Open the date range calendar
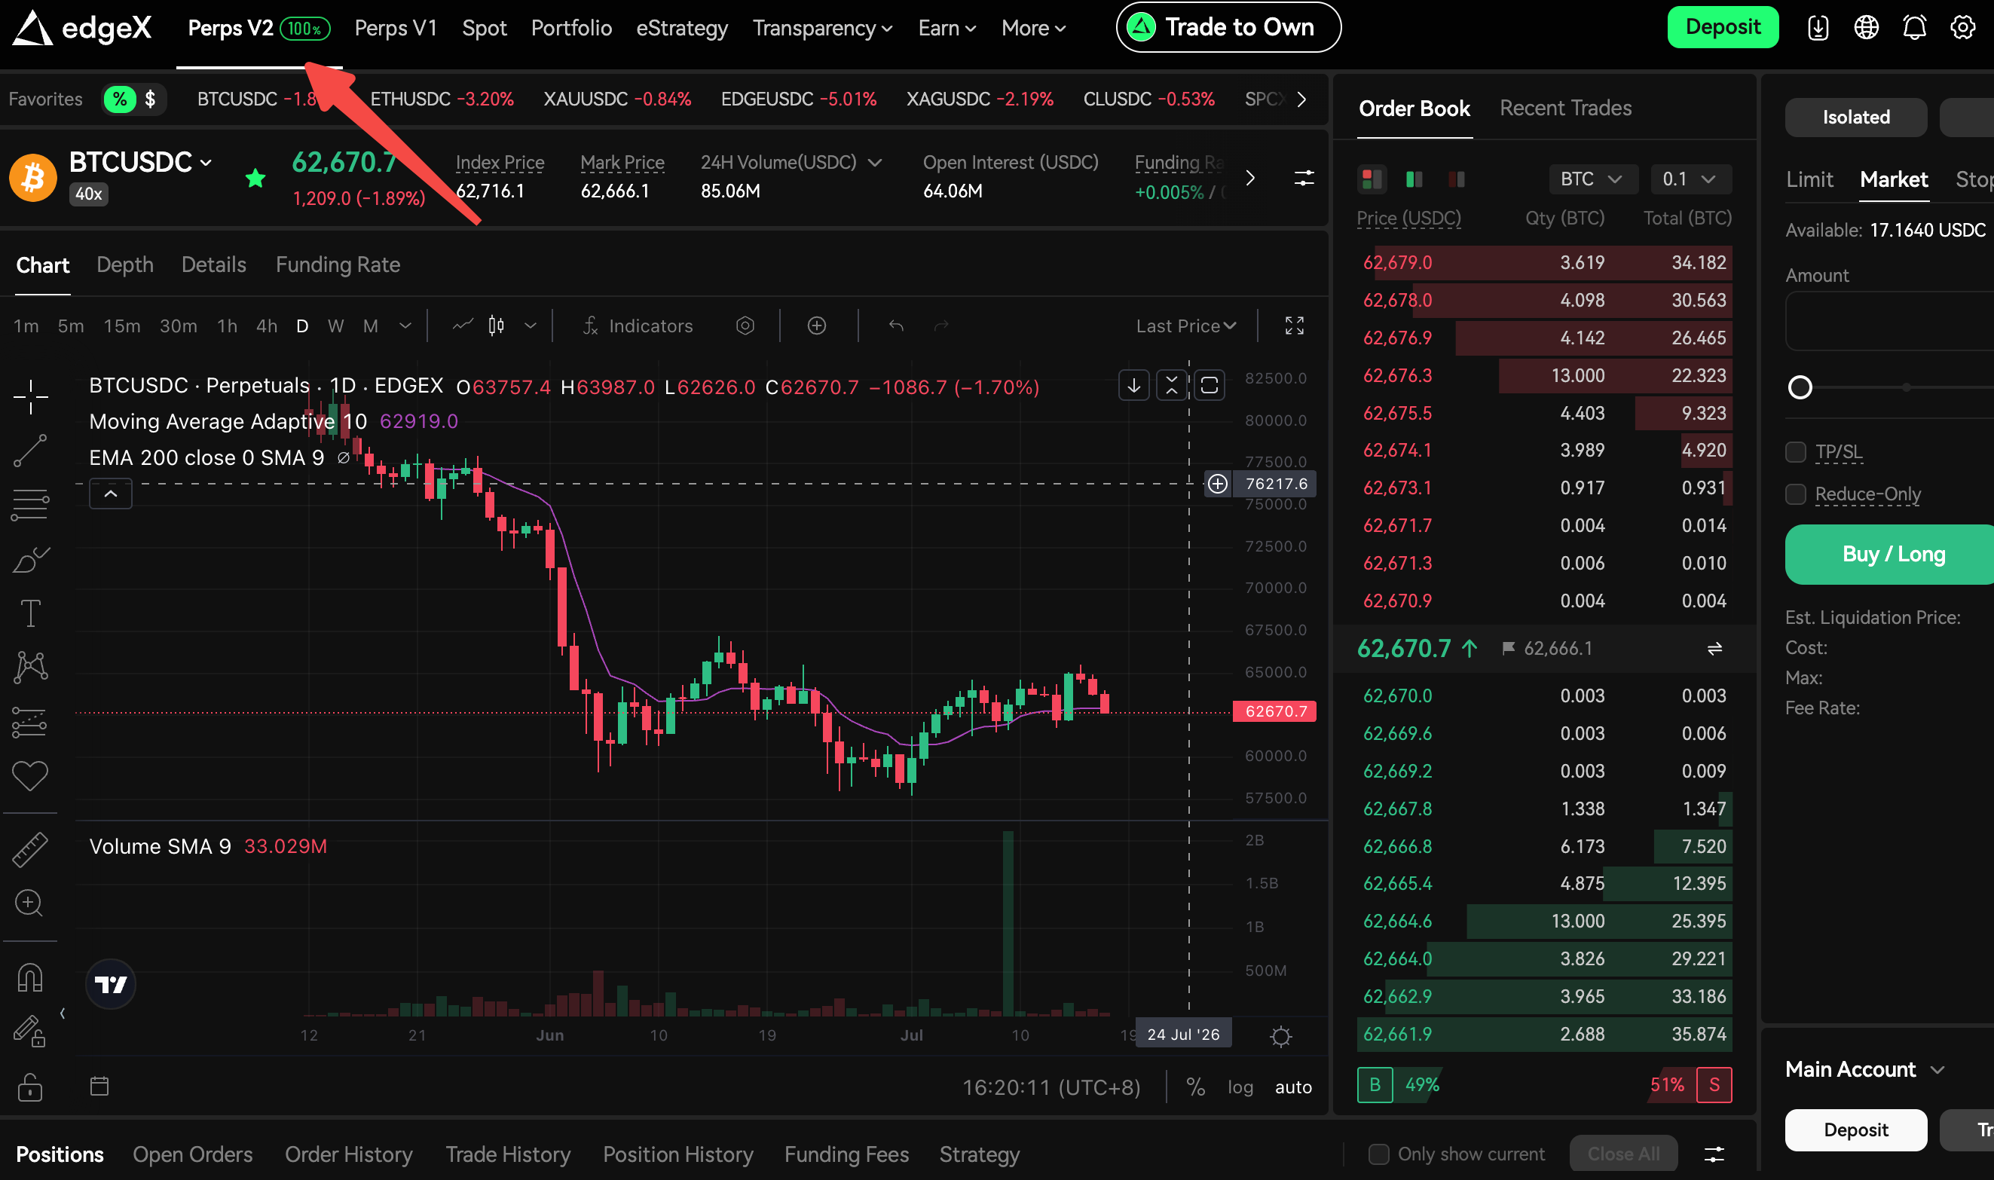The width and height of the screenshot is (1994, 1180). [99, 1085]
